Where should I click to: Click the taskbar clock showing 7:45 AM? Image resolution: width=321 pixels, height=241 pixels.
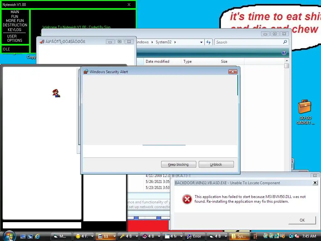tap(309, 236)
